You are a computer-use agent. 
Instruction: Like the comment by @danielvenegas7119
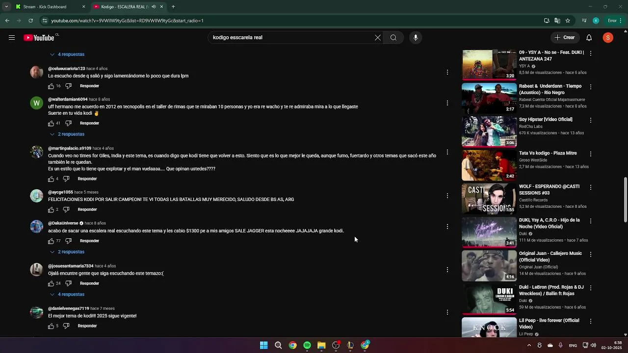(x=51, y=326)
